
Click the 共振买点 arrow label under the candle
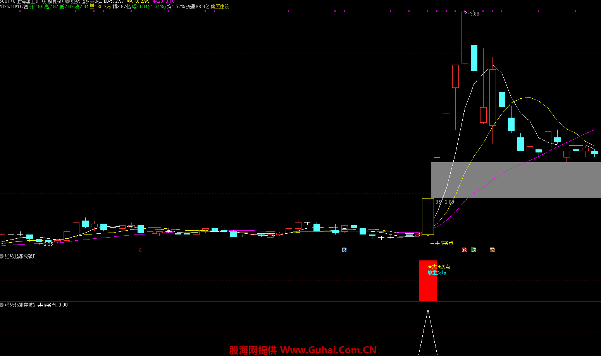442,243
